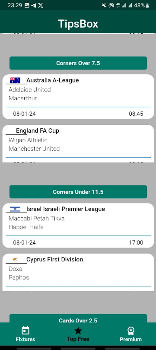Screen dimensions: 156x350
Task: Tap the Top Free star icon
Action: [x=78, y=331]
